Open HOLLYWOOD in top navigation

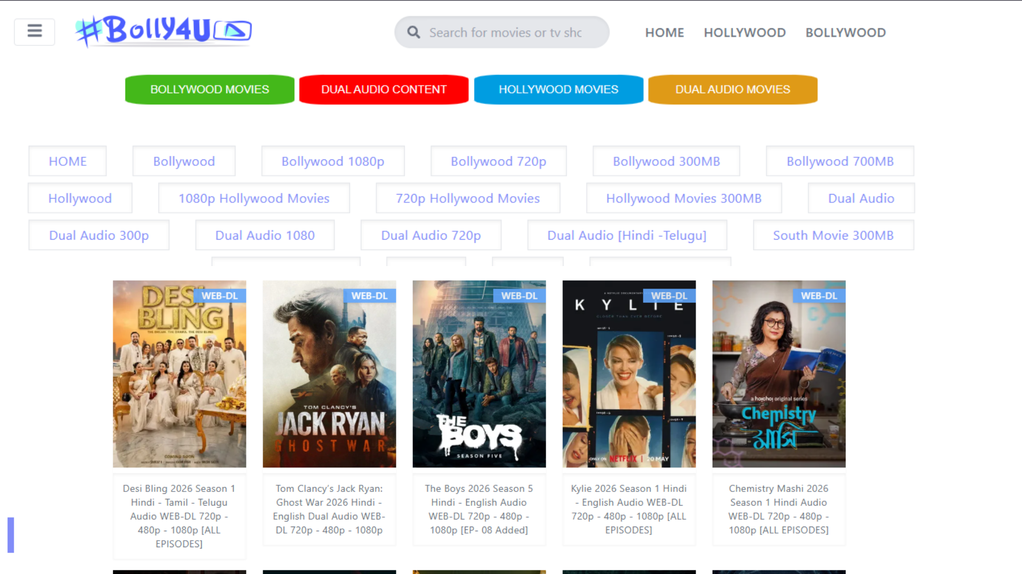[x=745, y=32]
